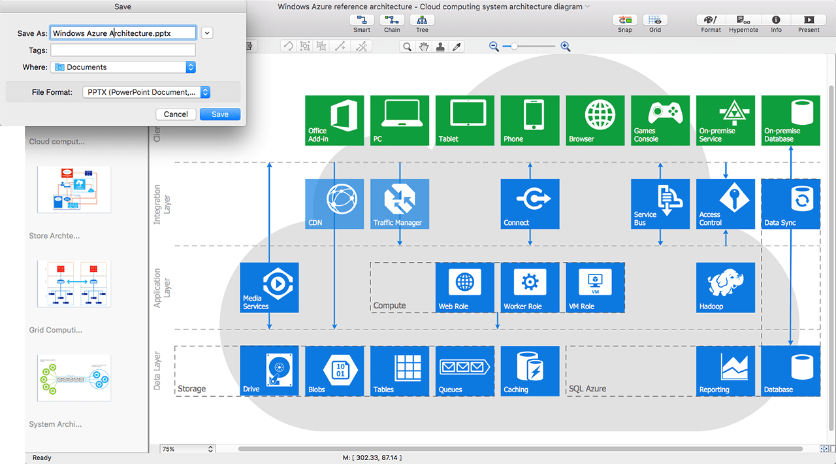The width and height of the screenshot is (836, 464).
Task: Select the Tables shape
Action: point(400,371)
